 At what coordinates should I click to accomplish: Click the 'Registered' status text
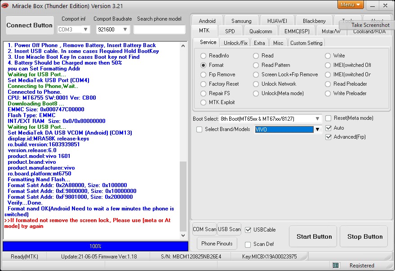click(x=362, y=266)
